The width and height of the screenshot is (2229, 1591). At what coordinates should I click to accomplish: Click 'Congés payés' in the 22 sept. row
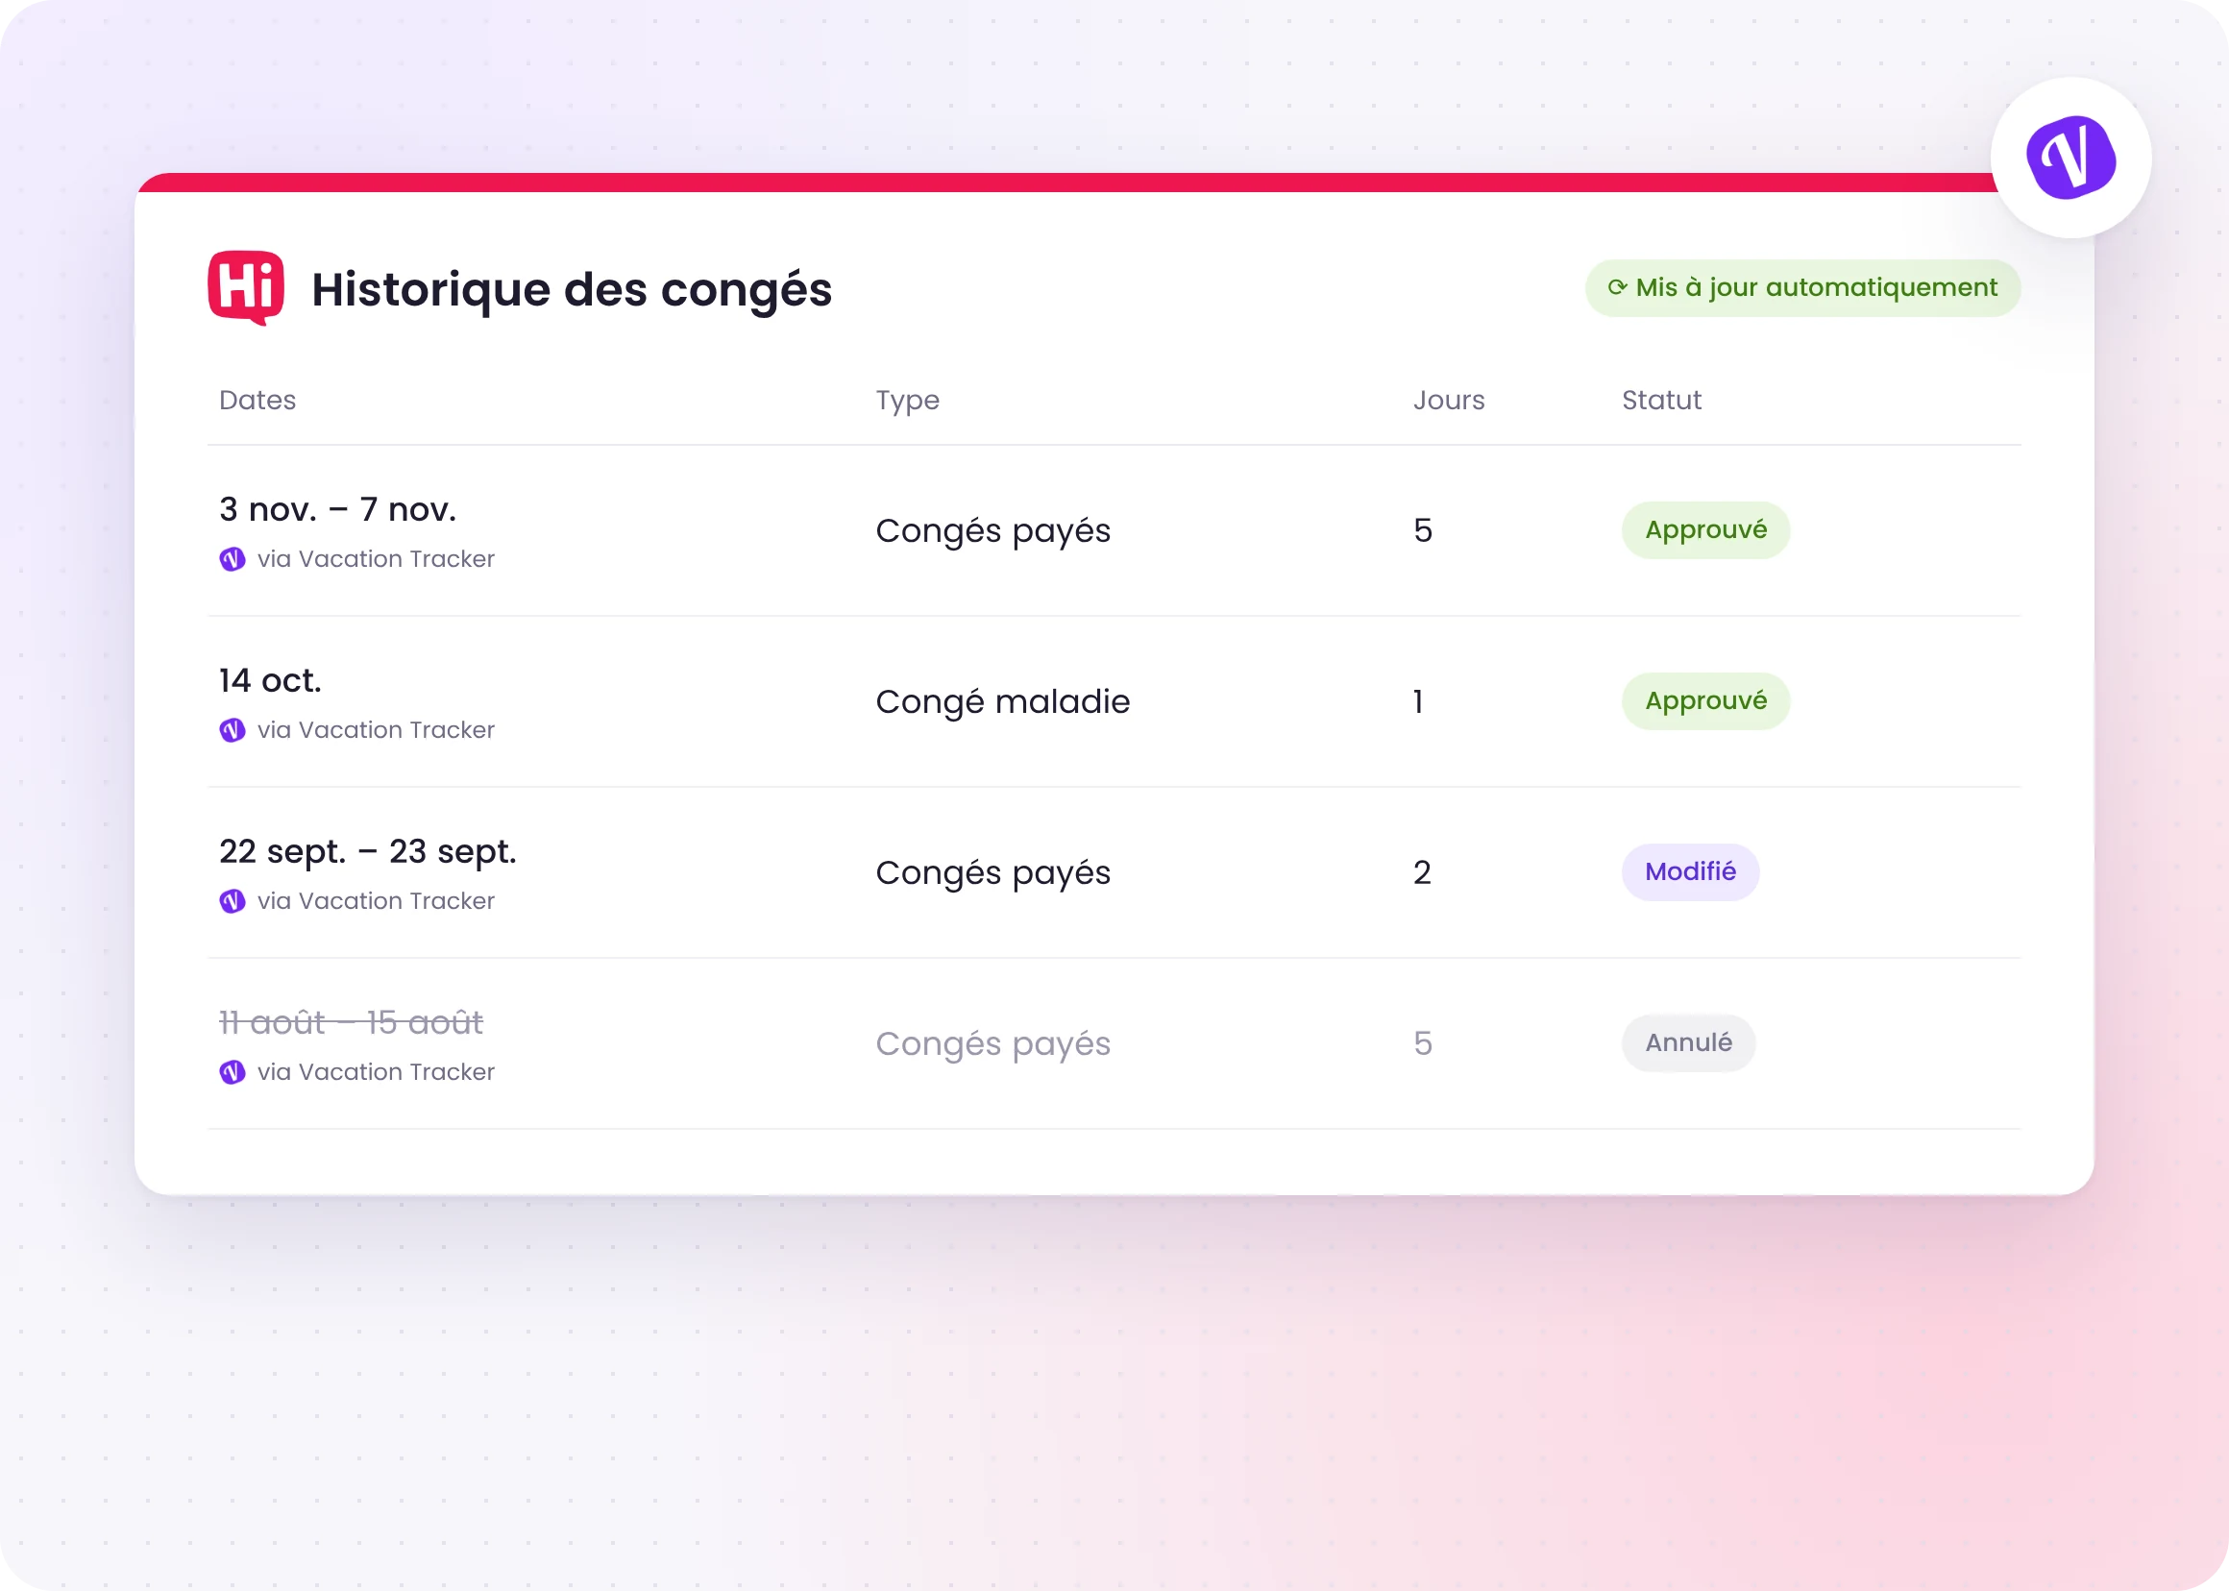pyautogui.click(x=992, y=873)
